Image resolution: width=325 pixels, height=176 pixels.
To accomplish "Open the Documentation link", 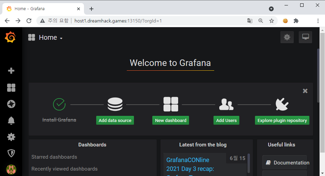I will (x=285, y=163).
